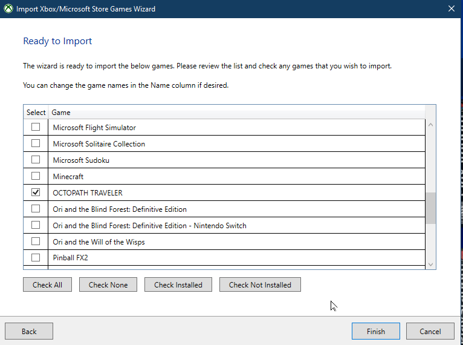
Task: Go Back to the previous wizard step
Action: tap(29, 331)
